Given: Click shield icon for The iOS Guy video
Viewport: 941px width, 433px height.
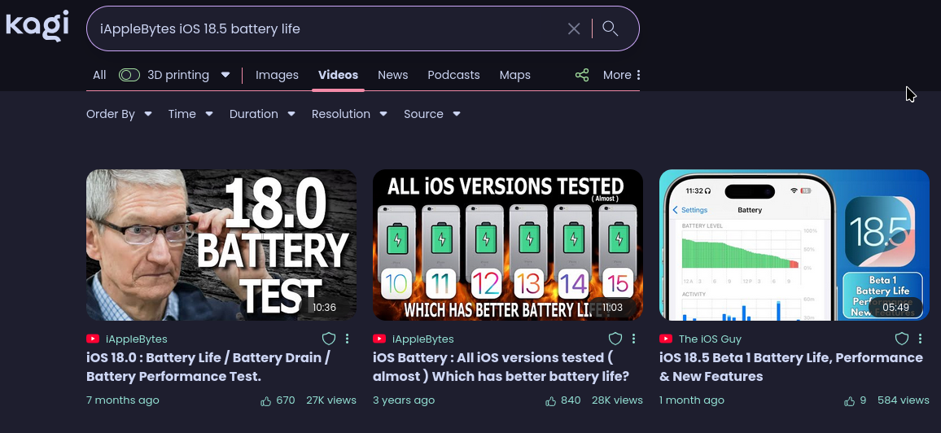Looking at the screenshot, I should click(x=902, y=339).
